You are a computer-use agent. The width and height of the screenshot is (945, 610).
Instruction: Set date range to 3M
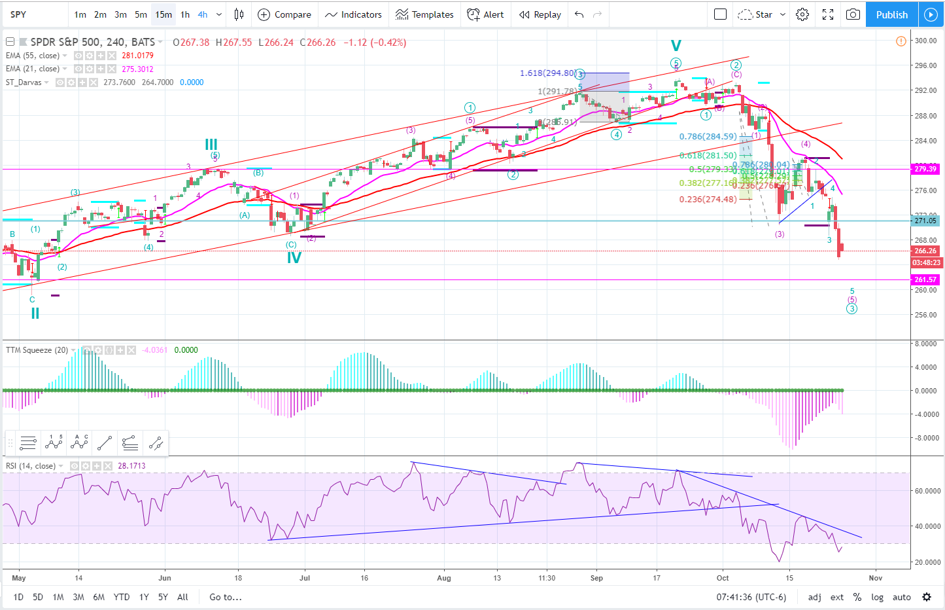(x=78, y=597)
